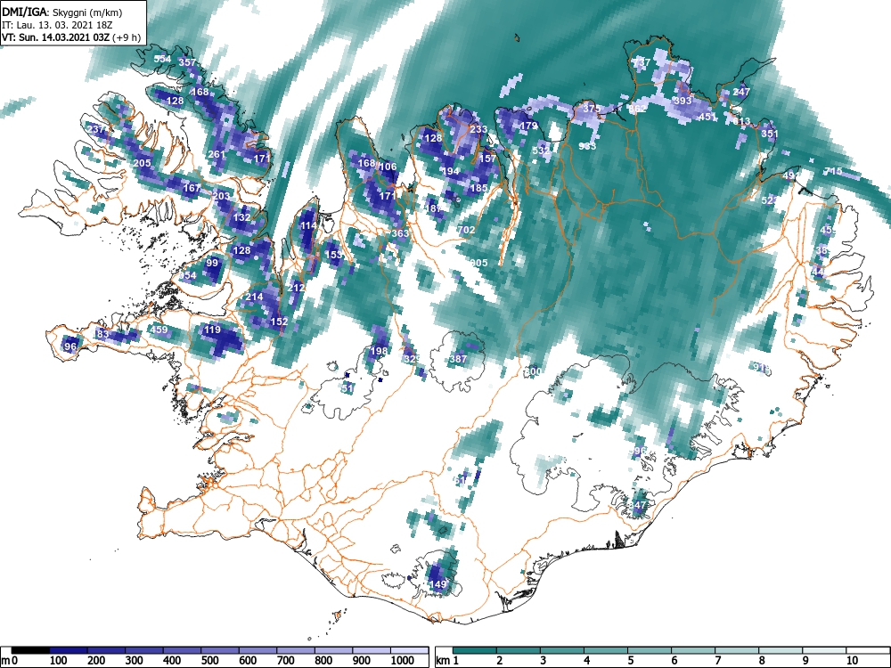
Task: Select the navy swatch between 100 and 200 m
Action: [69, 650]
